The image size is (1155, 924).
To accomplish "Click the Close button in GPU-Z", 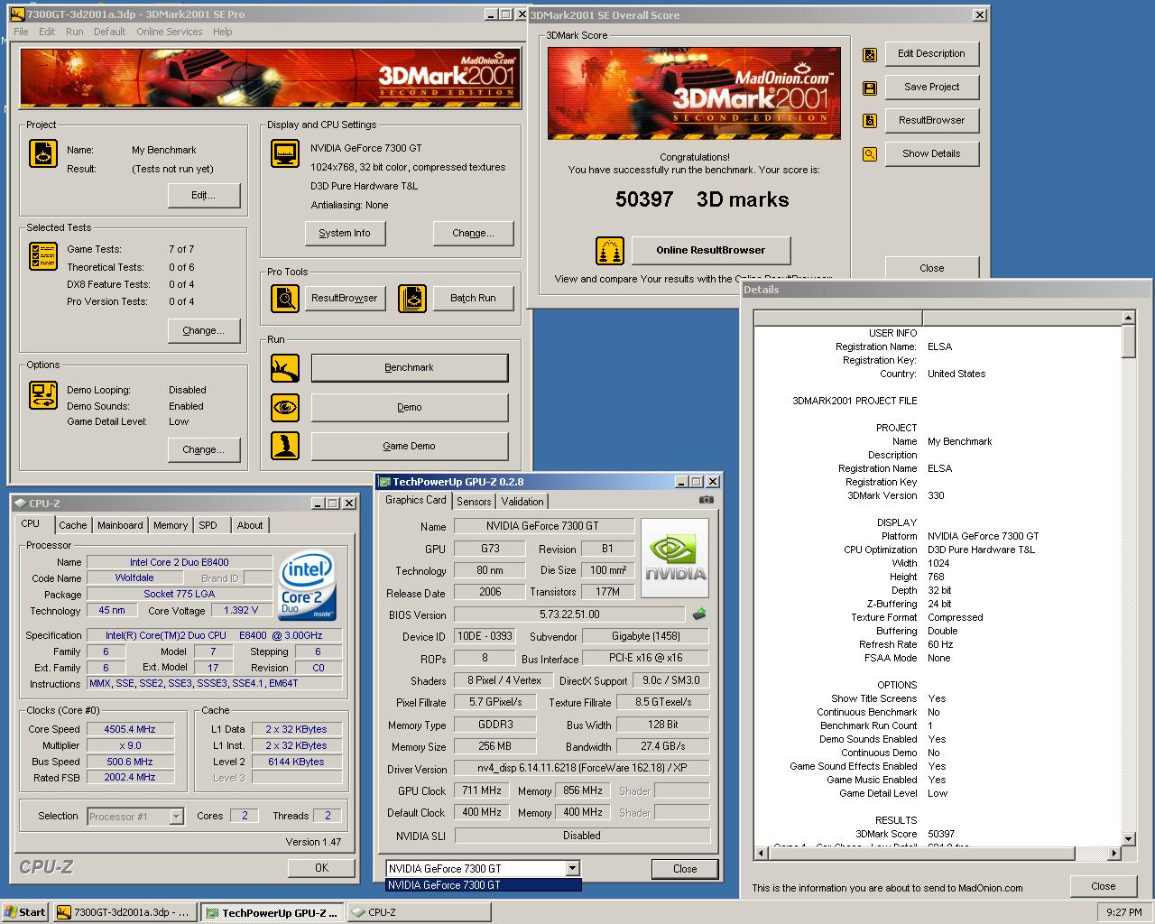I will coord(685,869).
